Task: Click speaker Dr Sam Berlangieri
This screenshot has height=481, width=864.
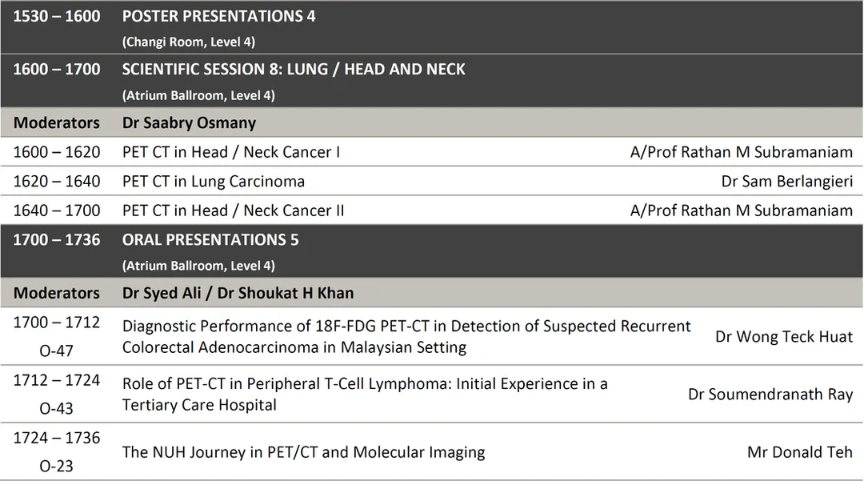Action: click(787, 181)
